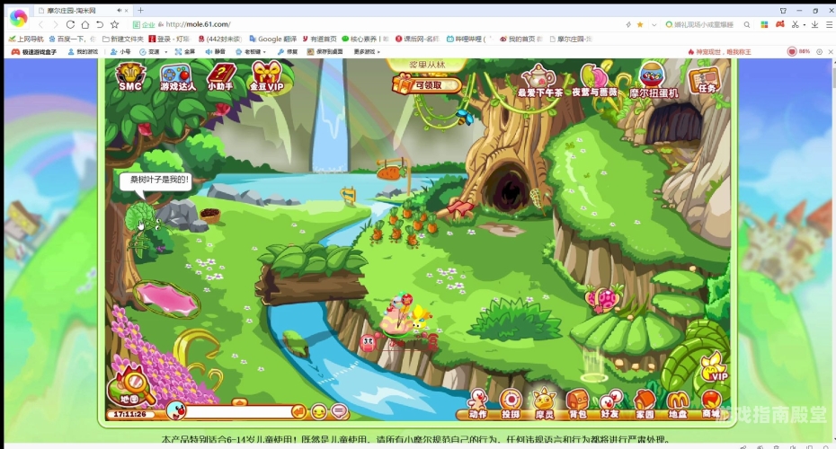Screen dimensions: 836x449
Task: Click the brown basket near rocks
Action: [210, 215]
